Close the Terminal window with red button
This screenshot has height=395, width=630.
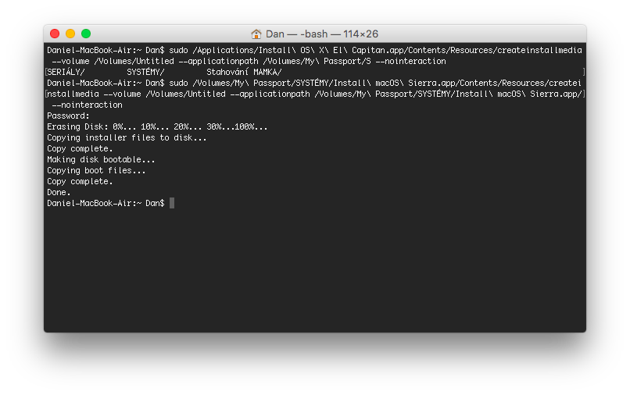(55, 34)
